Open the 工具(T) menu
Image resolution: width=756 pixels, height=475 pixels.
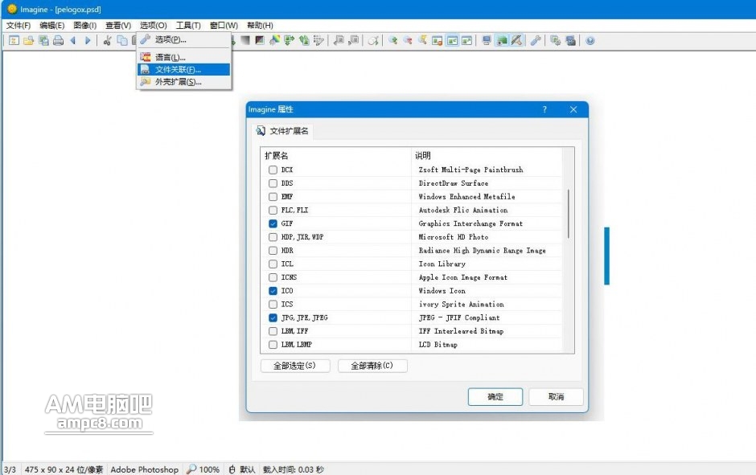click(x=188, y=25)
